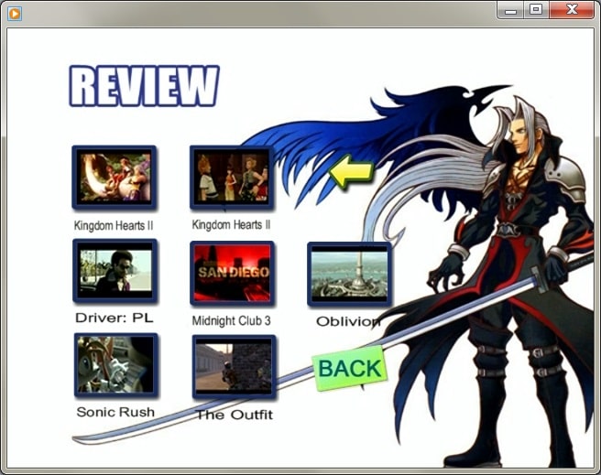Maximize the player window
The image size is (601, 475).
536,9
